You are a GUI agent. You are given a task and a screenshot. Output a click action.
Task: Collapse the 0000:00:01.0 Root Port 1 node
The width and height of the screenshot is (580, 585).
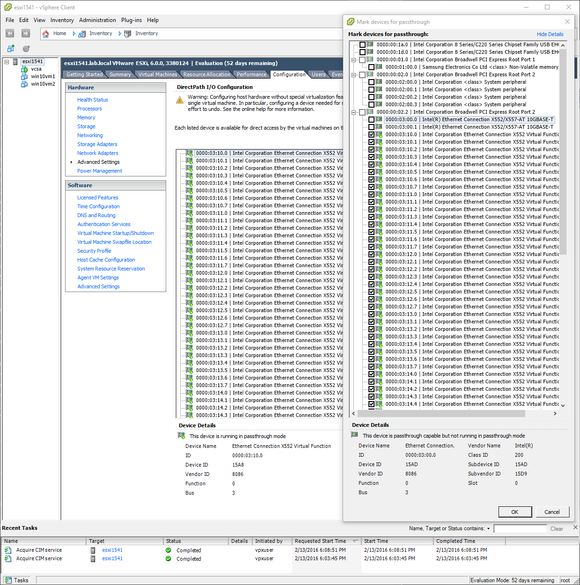coord(354,60)
